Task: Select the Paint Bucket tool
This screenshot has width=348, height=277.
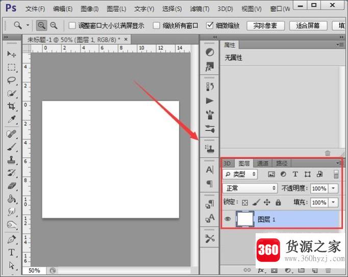Action: [12, 199]
